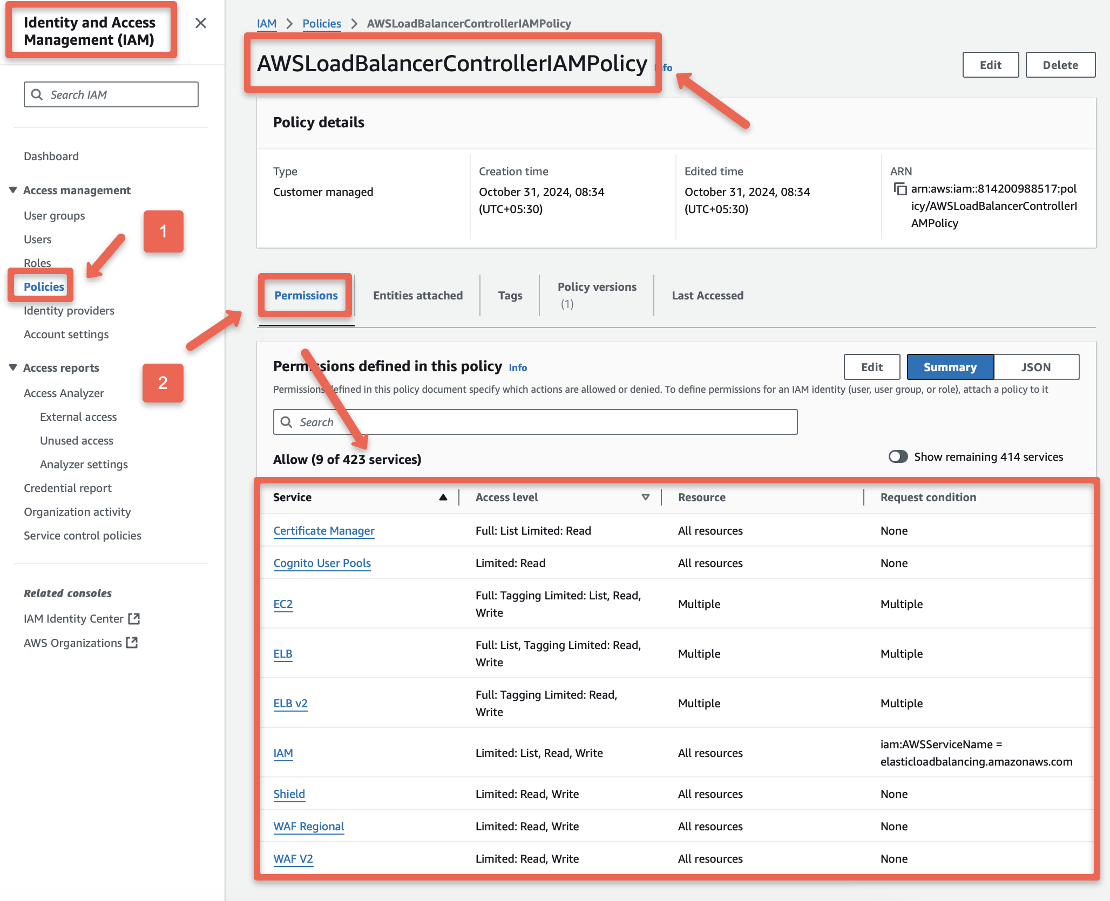Sort the Service column using its arrow
Screen dimensions: 1110x901
(x=444, y=497)
